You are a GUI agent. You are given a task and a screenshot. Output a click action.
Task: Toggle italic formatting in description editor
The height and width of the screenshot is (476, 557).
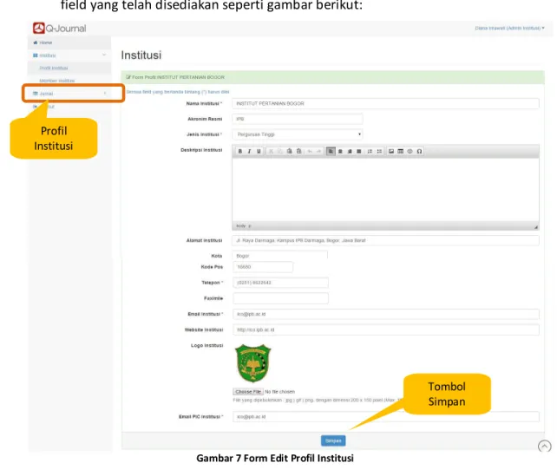[249, 151]
